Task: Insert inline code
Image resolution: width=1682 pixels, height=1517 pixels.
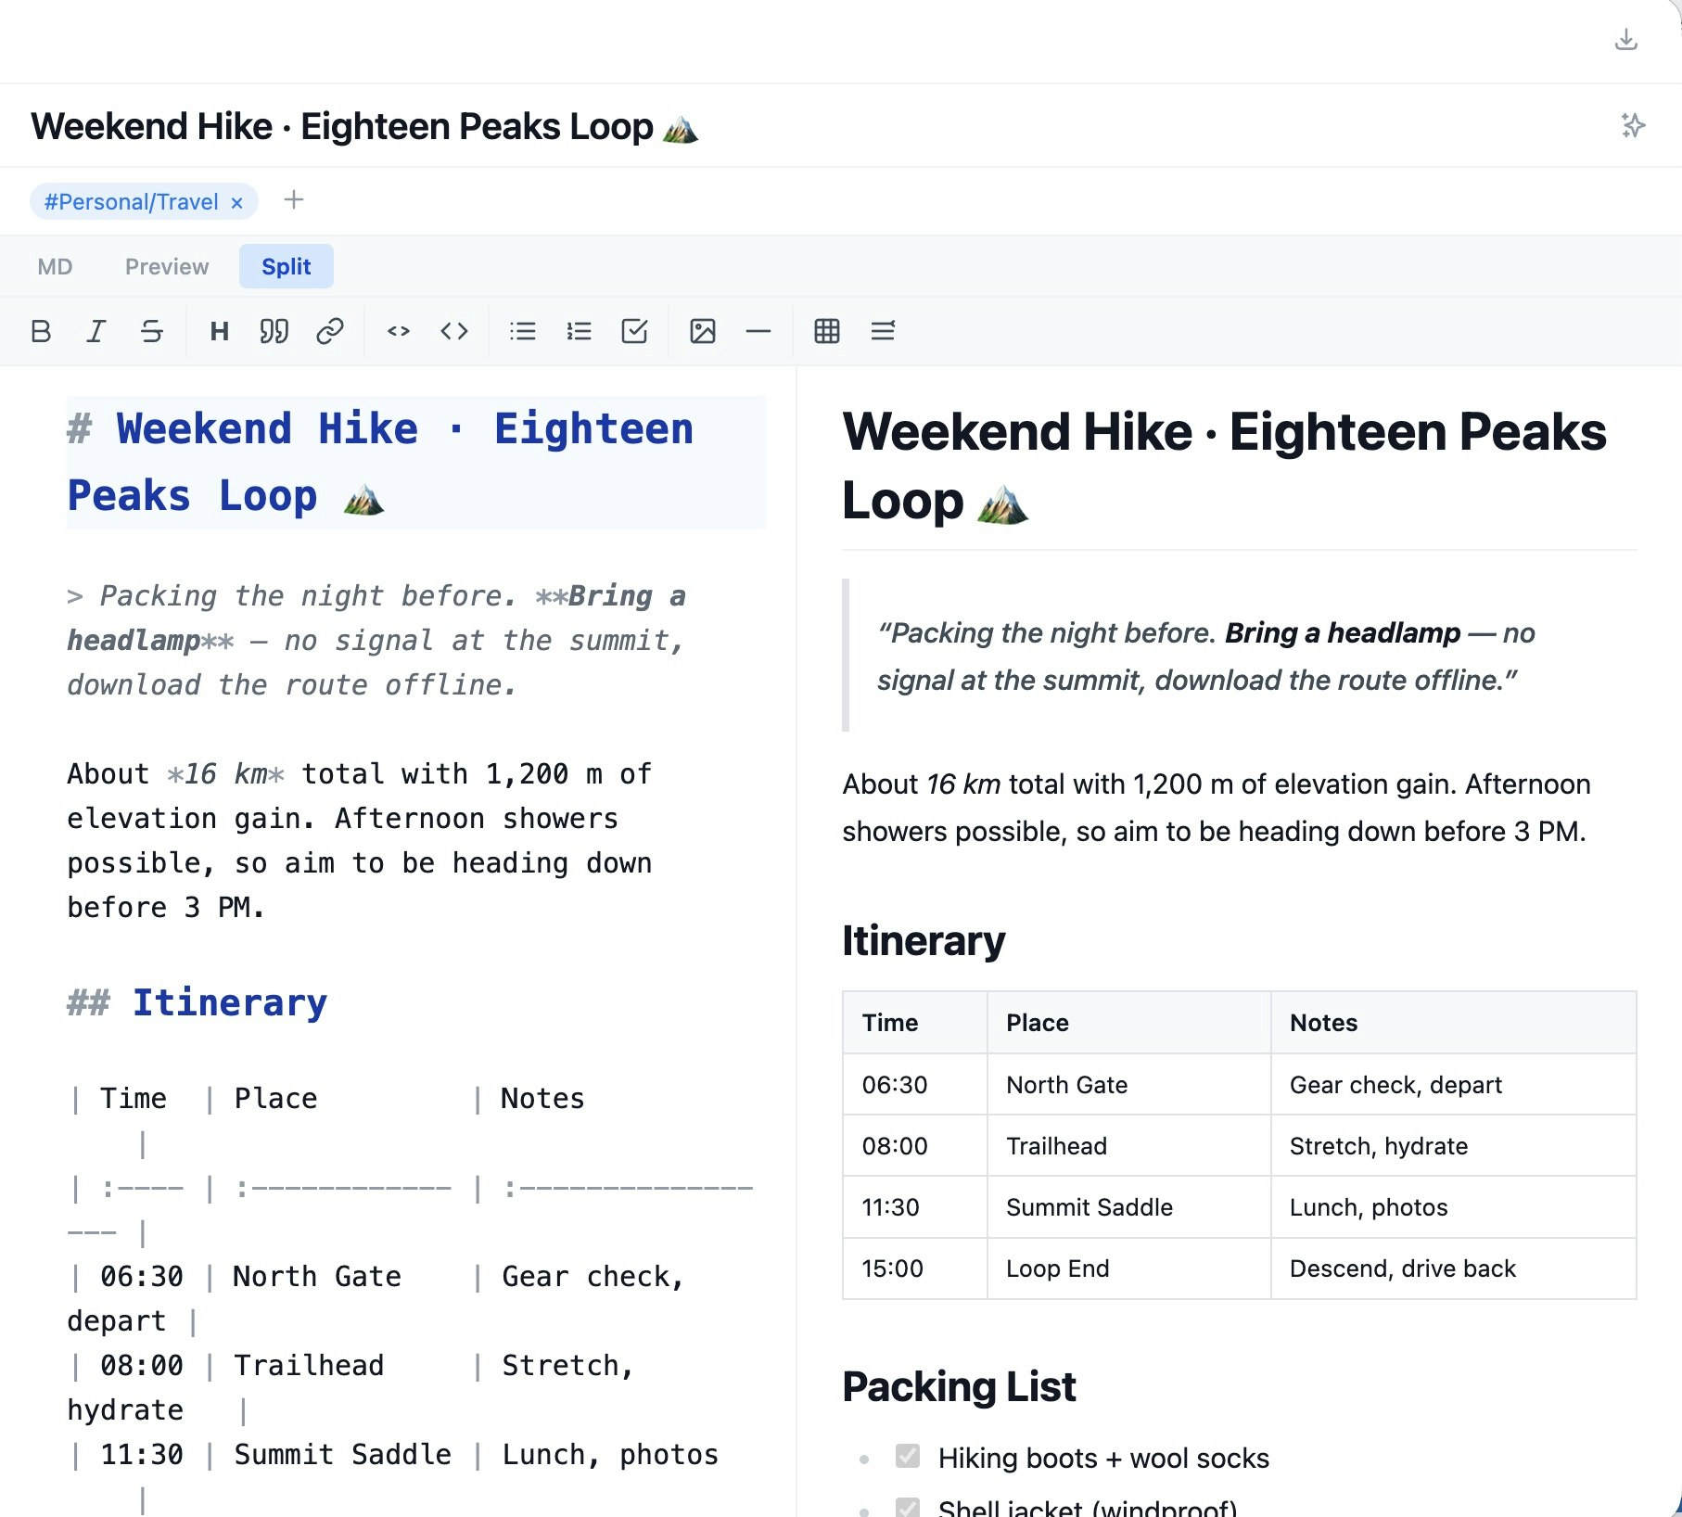Action: [399, 331]
